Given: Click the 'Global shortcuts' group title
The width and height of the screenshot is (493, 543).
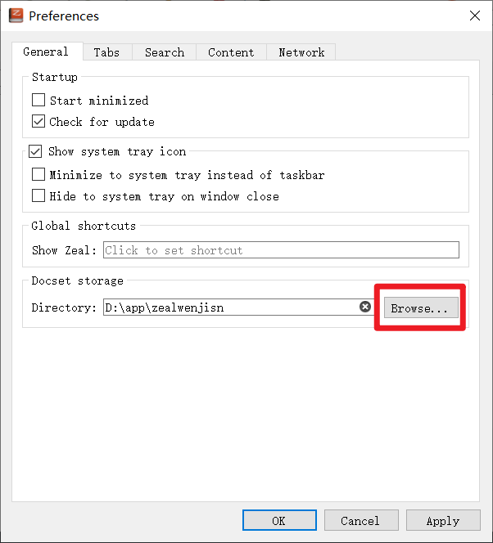Looking at the screenshot, I should pyautogui.click(x=84, y=226).
